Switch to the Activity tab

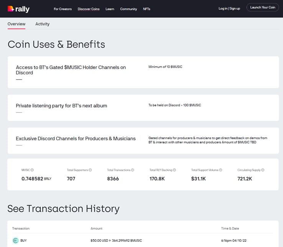pos(42,24)
